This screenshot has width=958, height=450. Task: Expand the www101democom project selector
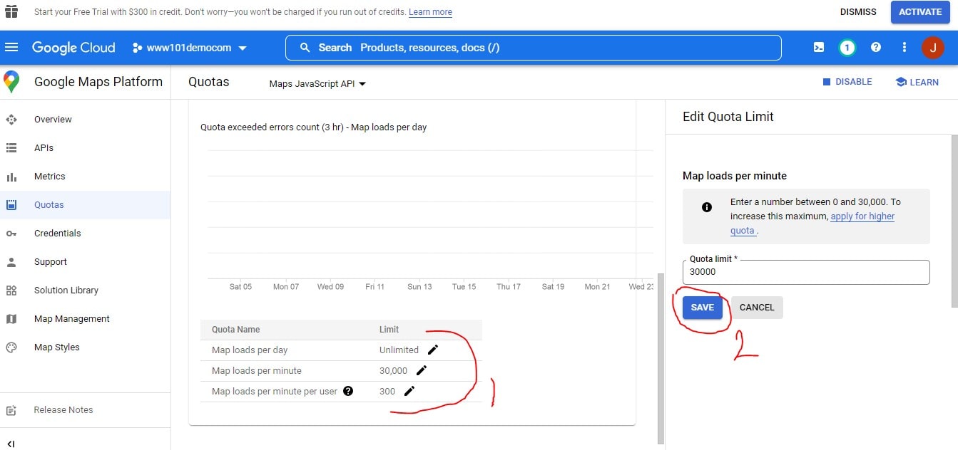(x=190, y=48)
